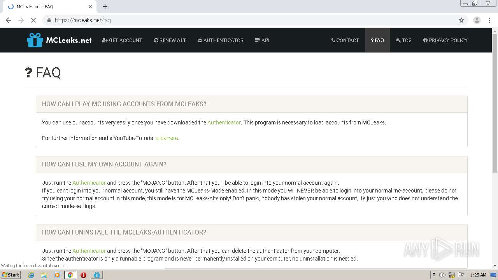Viewport: 498px width, 280px height.
Task: Open the volume speaker tray icon
Action: pos(442,275)
